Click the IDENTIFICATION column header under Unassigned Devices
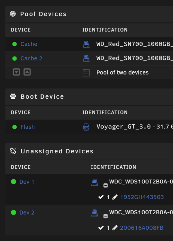The image size is (173, 241). pos(114,167)
